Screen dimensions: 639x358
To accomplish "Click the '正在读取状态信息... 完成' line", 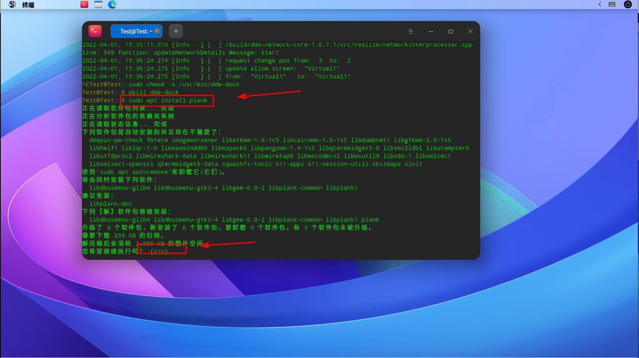I will (125, 124).
